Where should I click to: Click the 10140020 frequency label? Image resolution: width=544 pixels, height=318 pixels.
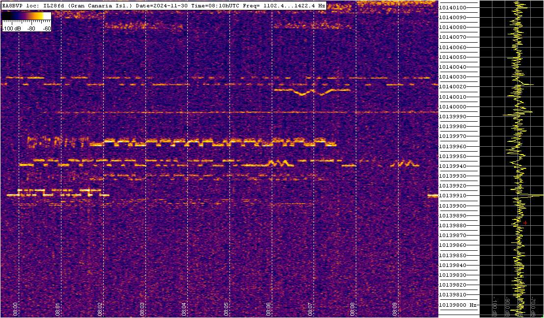click(x=453, y=87)
